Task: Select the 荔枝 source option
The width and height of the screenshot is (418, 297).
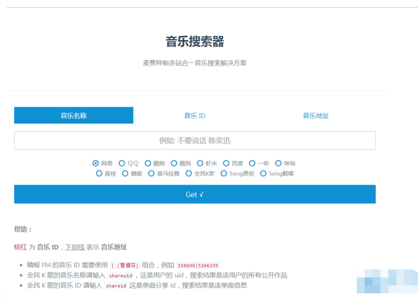Action: (99, 173)
